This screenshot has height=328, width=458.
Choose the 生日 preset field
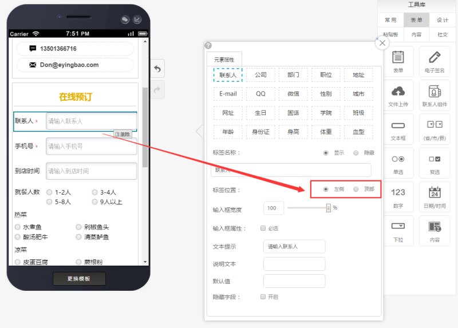pos(260,113)
